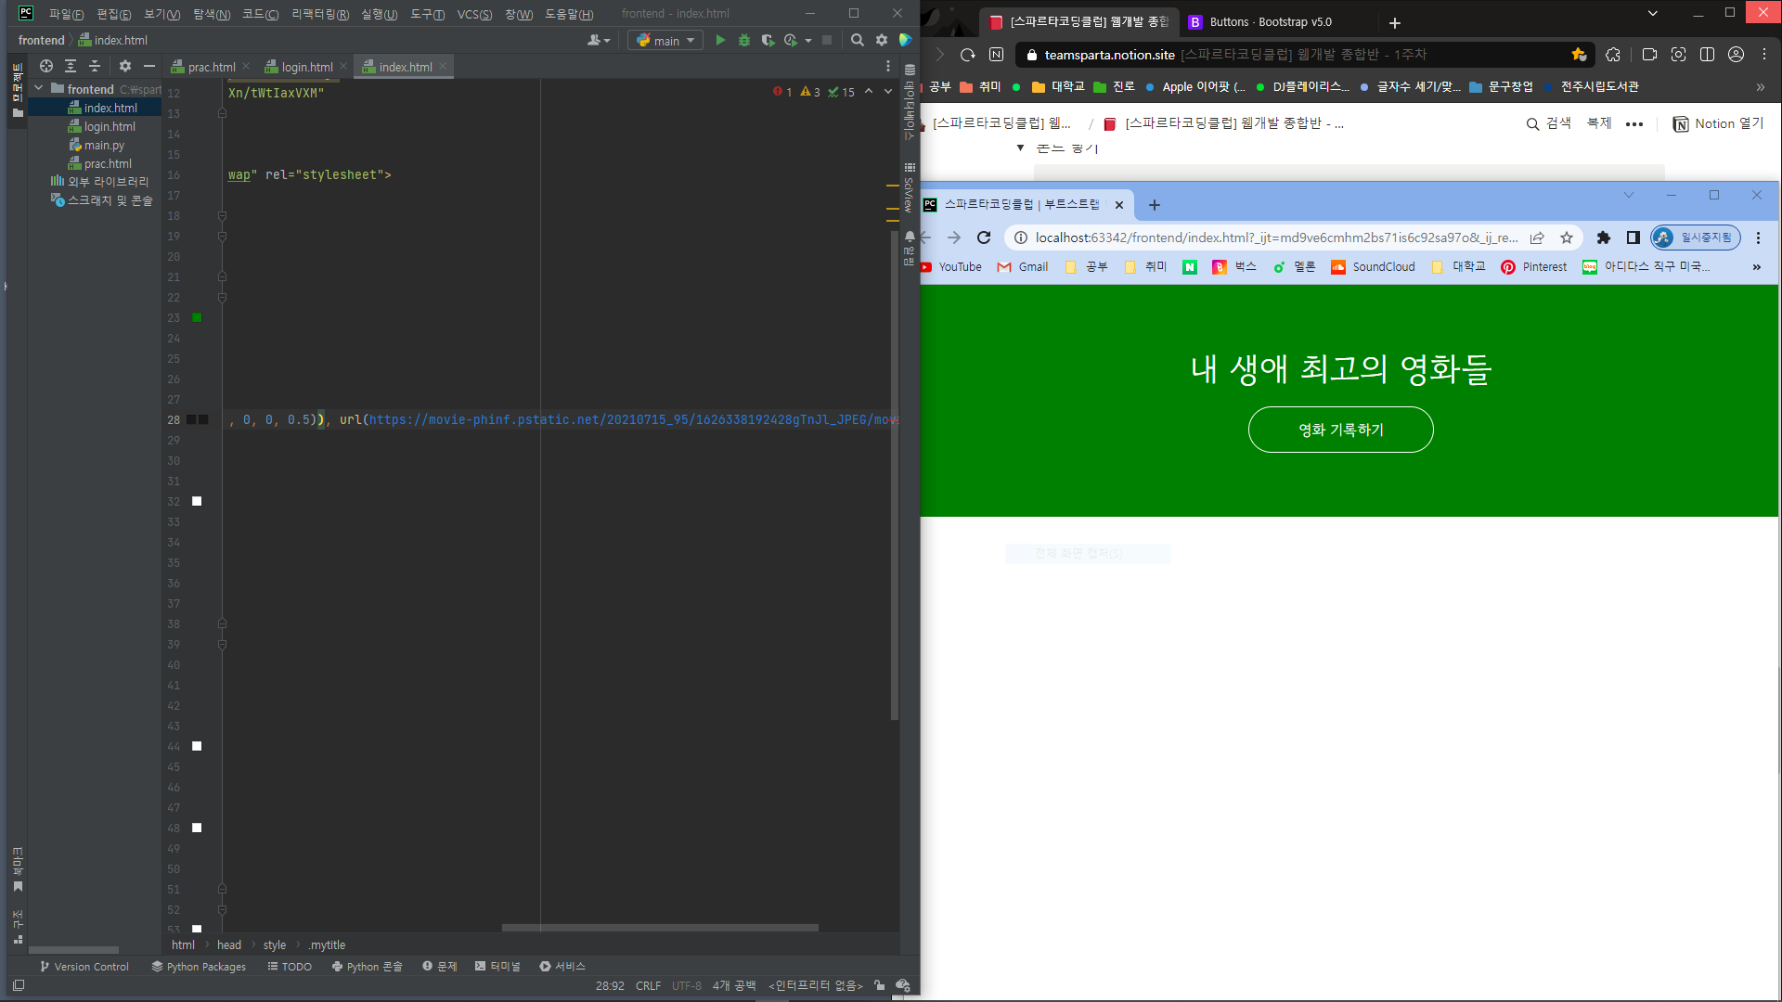Open split-view icon in the Notion browser window
Image resolution: width=1782 pixels, height=1002 pixels.
click(1707, 55)
